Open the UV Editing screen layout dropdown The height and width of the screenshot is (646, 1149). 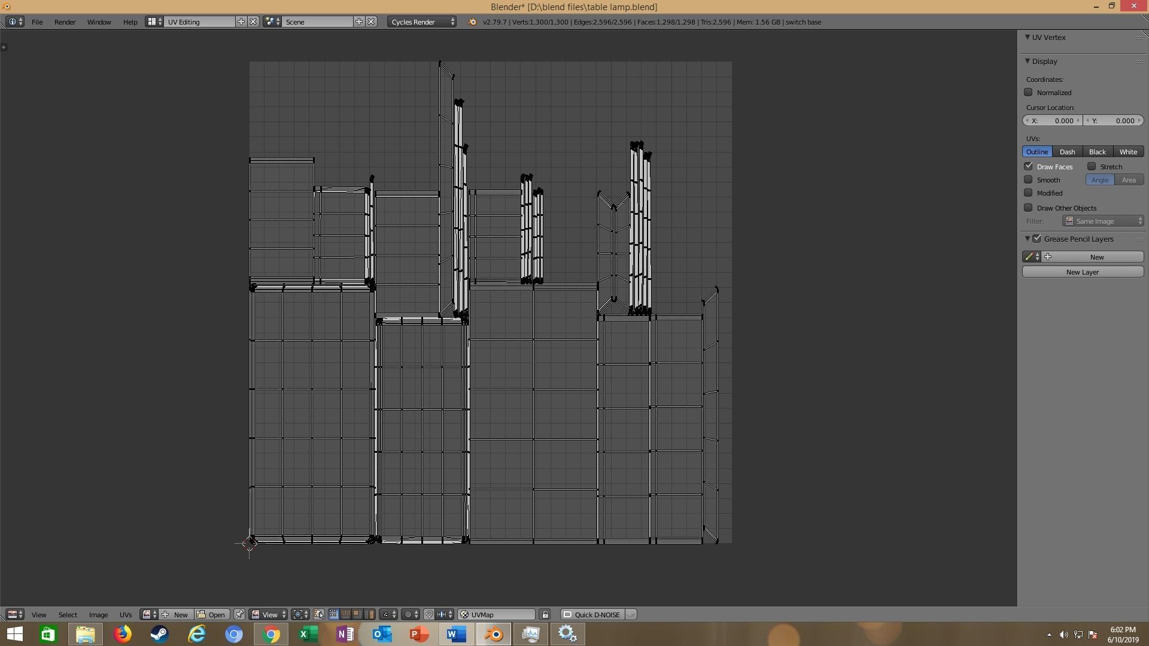pos(153,22)
